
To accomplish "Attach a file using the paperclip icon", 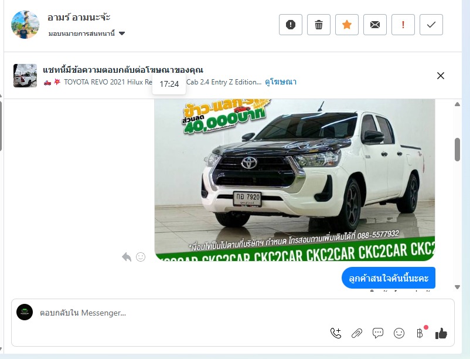I will [357, 333].
